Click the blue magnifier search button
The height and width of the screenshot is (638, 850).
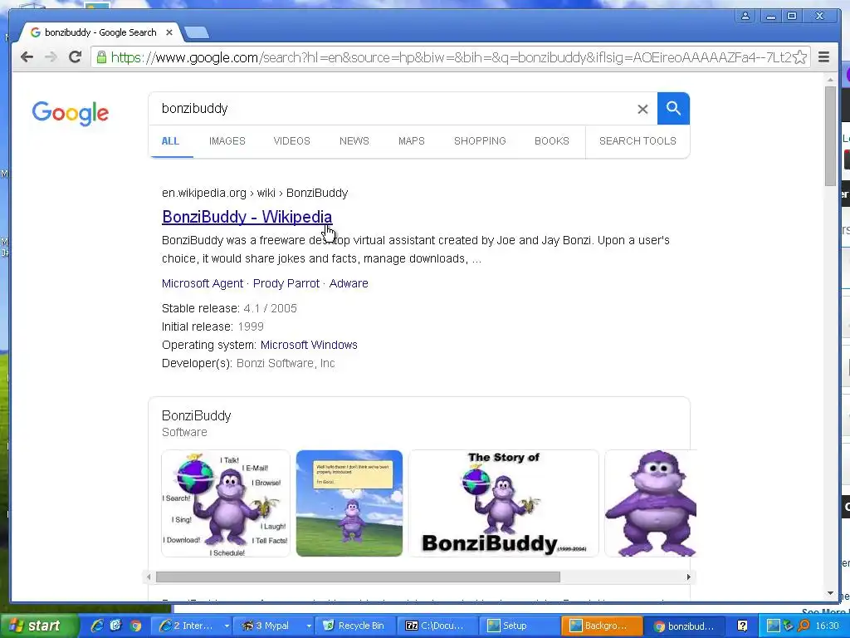(x=673, y=109)
